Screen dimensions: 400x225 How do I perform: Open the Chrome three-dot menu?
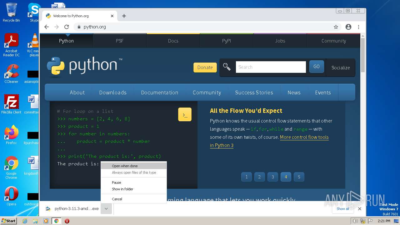pos(359,27)
